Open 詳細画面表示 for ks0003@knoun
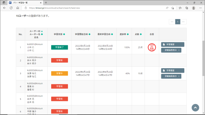The width and height of the screenshot is (205, 115). click(171, 76)
